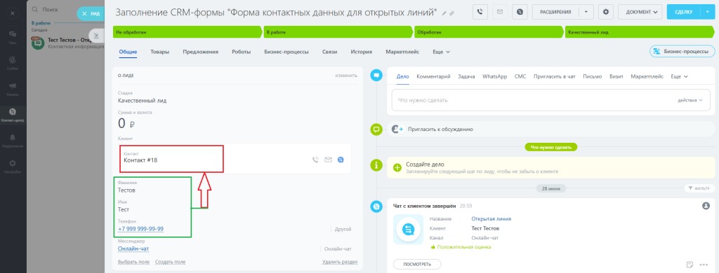Screen dimensions: 719x273
Task: Switch to the Связи tab
Action: pos(330,52)
